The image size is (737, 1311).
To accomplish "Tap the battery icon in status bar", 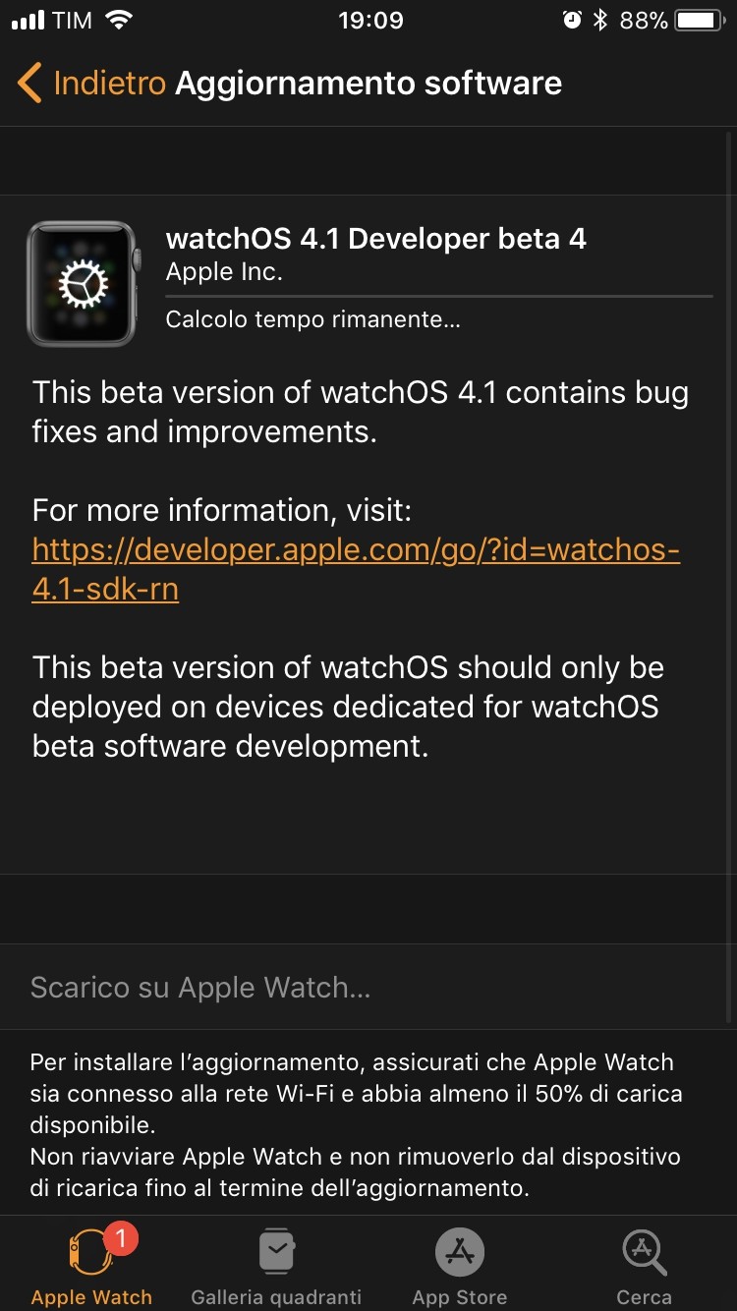I will pyautogui.click(x=700, y=21).
